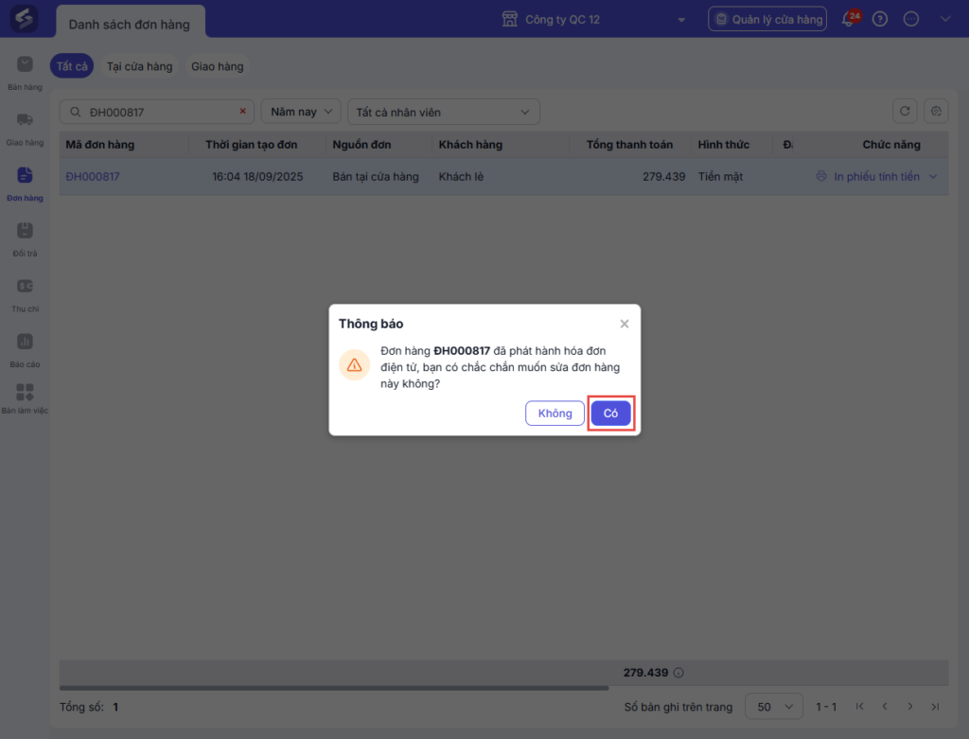The height and width of the screenshot is (739, 969).
Task: Click the search magnifier icon
Action: (76, 112)
